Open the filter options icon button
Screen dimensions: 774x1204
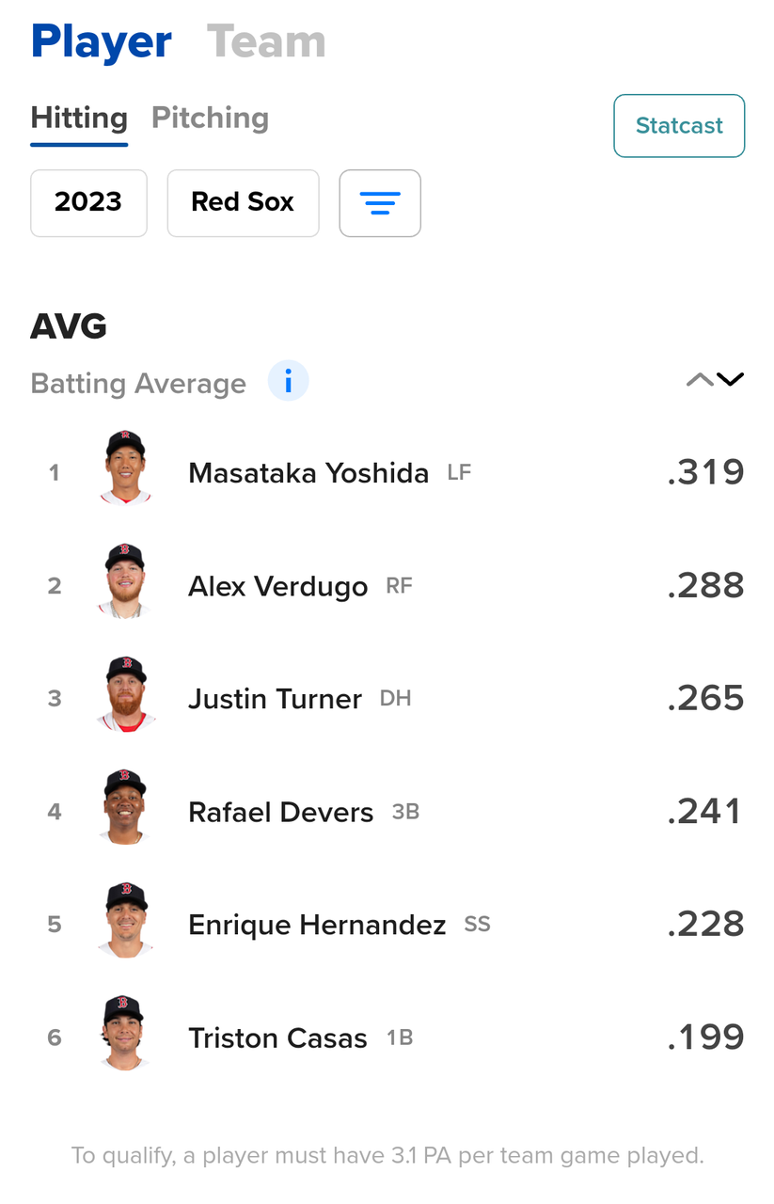point(380,203)
